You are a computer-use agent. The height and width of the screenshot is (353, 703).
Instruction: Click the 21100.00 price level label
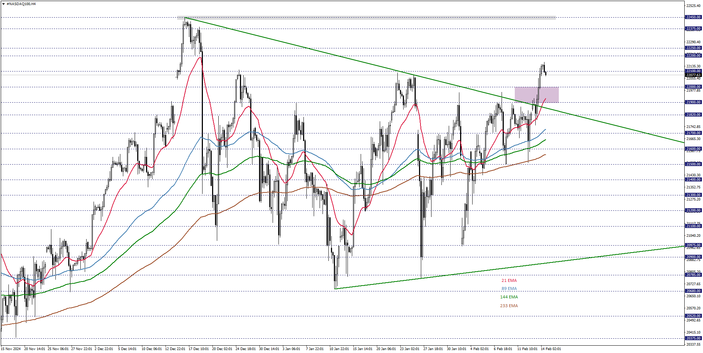click(693, 226)
